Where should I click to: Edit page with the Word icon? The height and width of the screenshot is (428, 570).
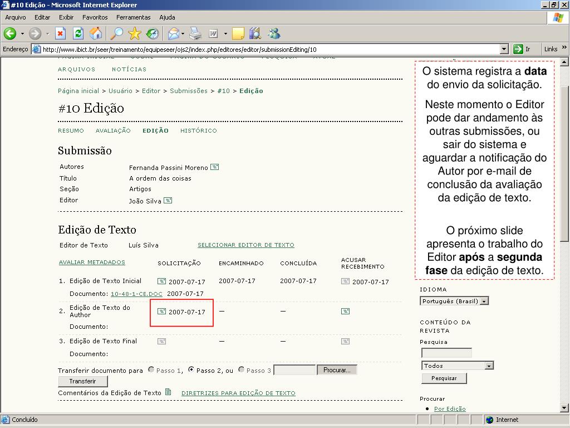(213, 33)
